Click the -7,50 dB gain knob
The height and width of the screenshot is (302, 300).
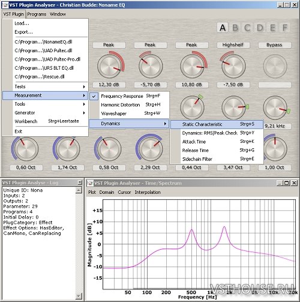(x=233, y=66)
